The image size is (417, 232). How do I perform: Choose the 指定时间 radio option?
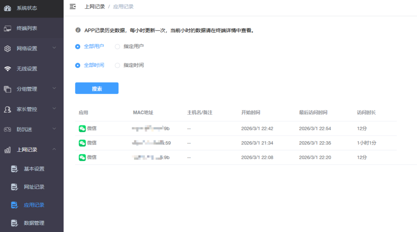(x=117, y=65)
